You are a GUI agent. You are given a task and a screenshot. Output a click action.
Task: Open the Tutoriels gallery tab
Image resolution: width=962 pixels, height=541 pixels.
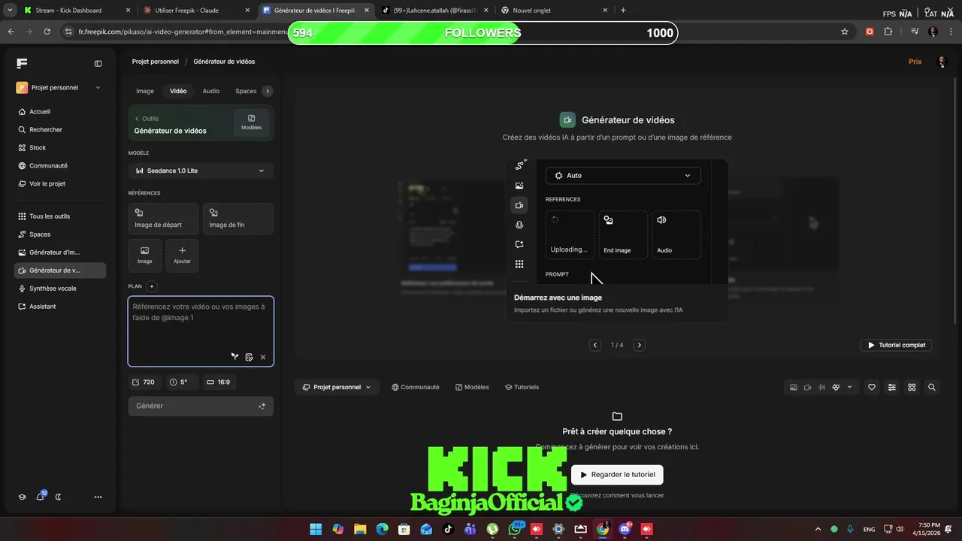coord(522,387)
